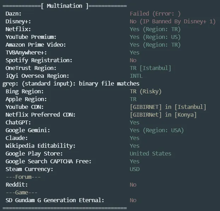Image resolution: width=220 pixels, height=211 pixels.
Task: Select the Netflix region TR result
Action: click(155, 29)
